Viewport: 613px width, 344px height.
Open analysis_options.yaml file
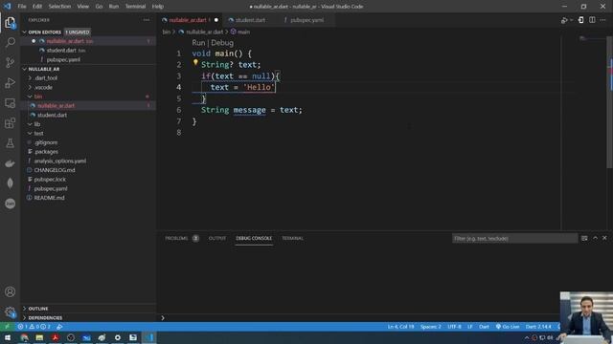(59, 161)
